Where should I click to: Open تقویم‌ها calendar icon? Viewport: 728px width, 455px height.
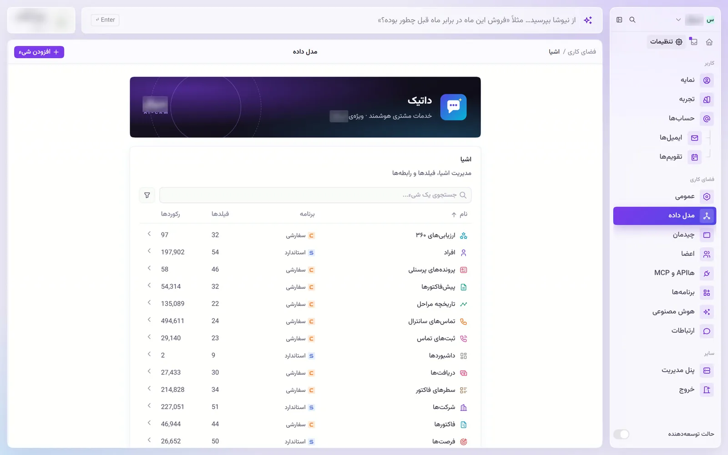point(694,157)
